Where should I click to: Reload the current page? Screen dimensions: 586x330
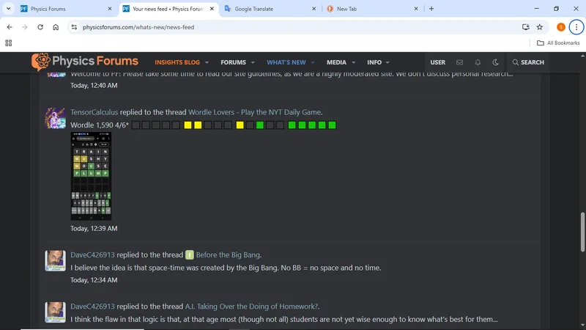40,27
